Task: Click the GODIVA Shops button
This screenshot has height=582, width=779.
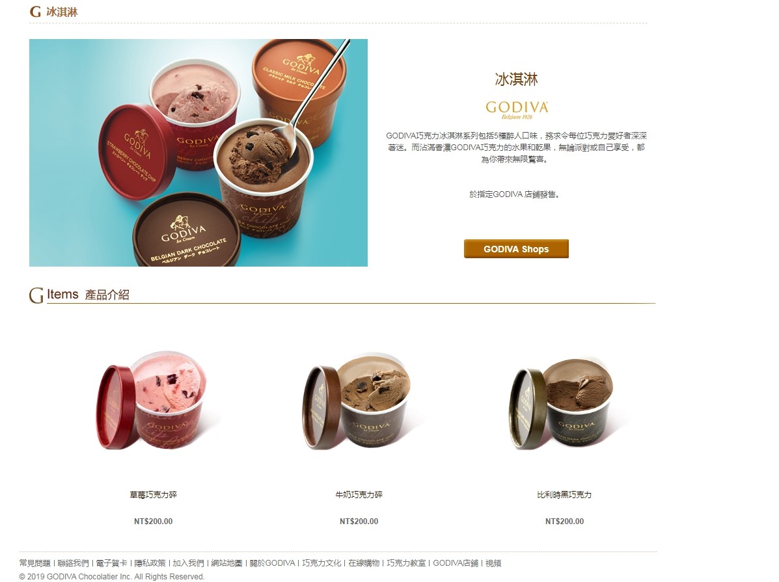Action: 516,249
